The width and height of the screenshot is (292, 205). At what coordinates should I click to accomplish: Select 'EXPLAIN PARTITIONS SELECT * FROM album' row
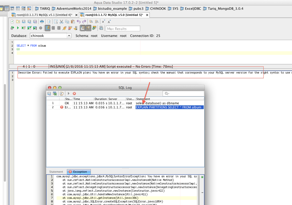point(125,107)
